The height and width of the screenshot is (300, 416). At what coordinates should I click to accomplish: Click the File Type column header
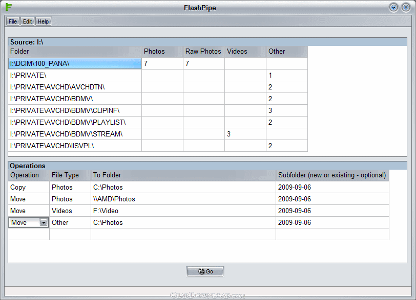click(70, 175)
